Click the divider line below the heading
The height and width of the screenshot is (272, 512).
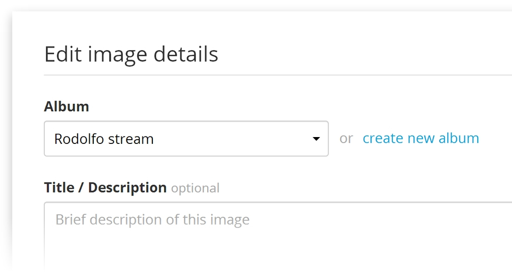(x=278, y=75)
